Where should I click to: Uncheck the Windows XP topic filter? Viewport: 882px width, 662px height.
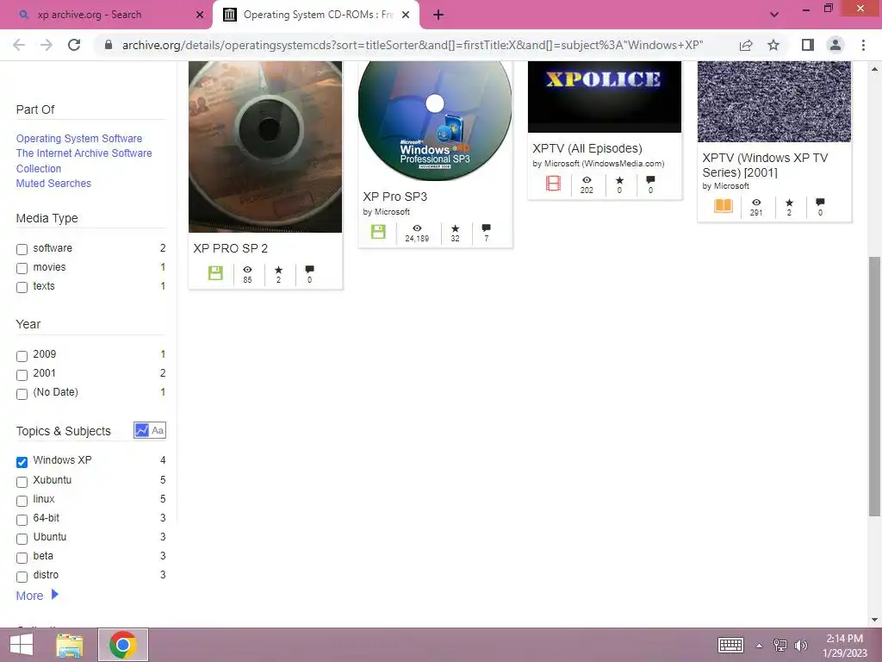(22, 462)
